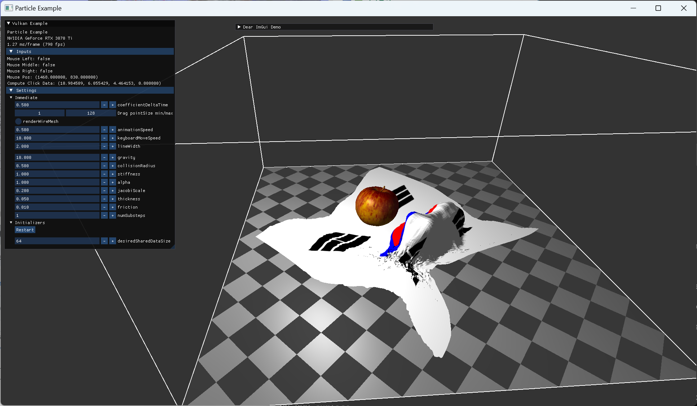Viewport: 697px width, 406px height.
Task: Click the gravity value field
Action: coord(57,157)
